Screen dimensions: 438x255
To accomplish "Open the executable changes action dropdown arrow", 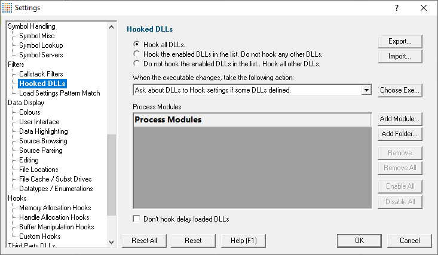I will [366, 90].
